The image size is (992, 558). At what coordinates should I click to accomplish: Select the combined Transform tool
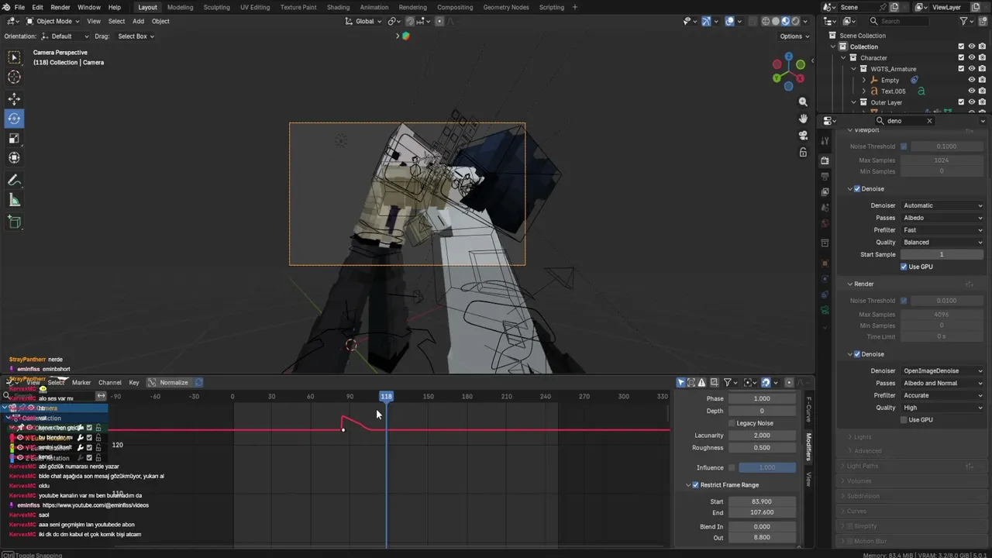tap(14, 158)
